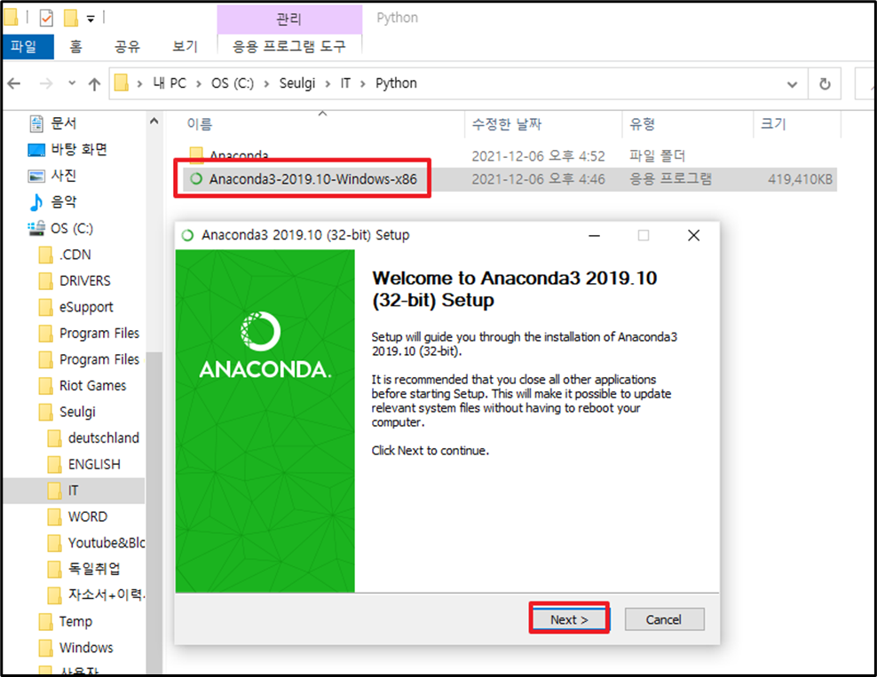Screen dimensions: 877x677
Task: Click the navigation pane scrollbar thumb
Action: click(x=154, y=512)
